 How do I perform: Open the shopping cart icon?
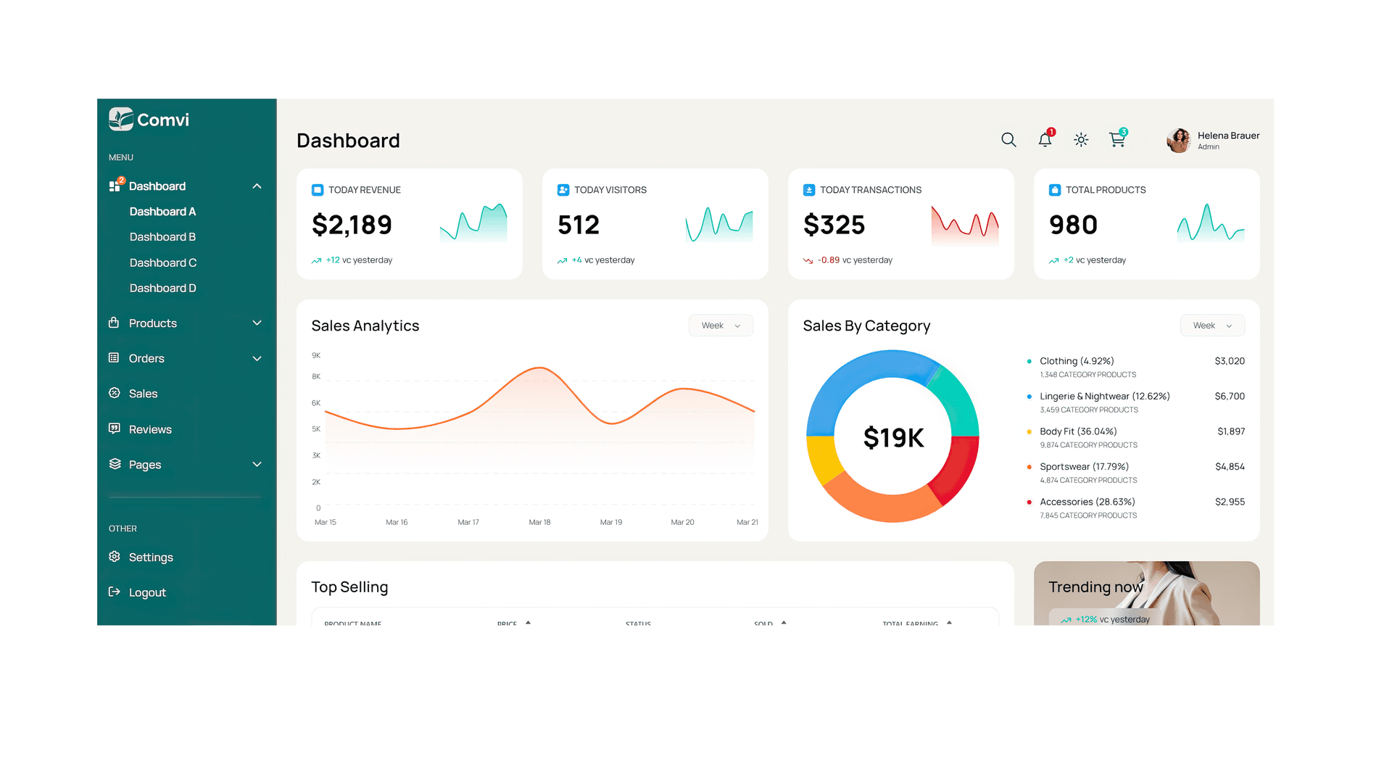tap(1117, 140)
